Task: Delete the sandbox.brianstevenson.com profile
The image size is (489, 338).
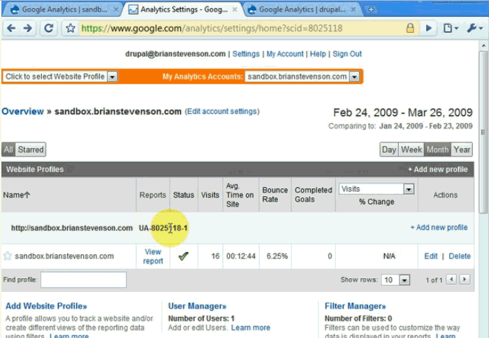Action: click(460, 256)
